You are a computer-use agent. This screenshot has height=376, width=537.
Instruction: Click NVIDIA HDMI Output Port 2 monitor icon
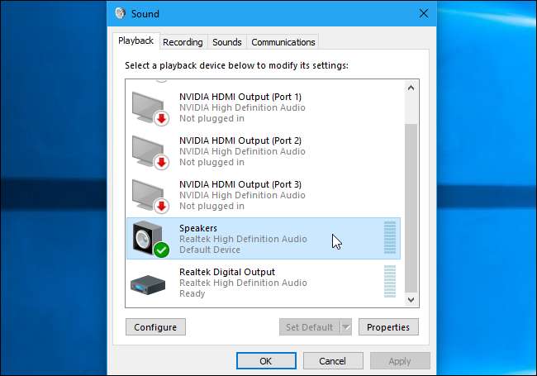point(149,150)
